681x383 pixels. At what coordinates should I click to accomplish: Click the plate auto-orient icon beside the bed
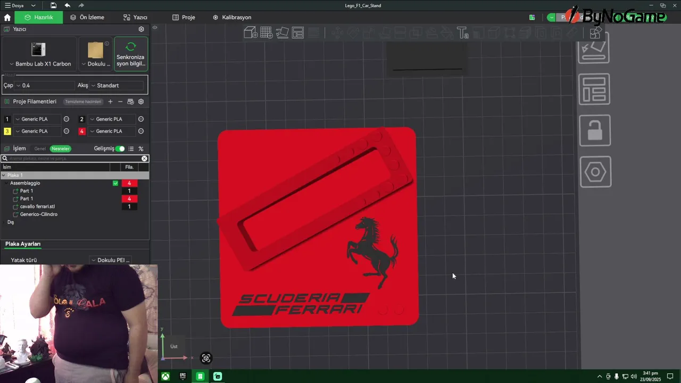click(x=594, y=48)
